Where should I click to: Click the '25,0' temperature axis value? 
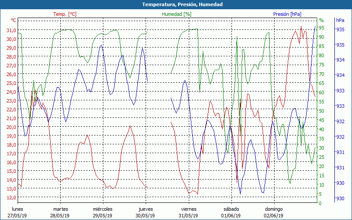11,83
